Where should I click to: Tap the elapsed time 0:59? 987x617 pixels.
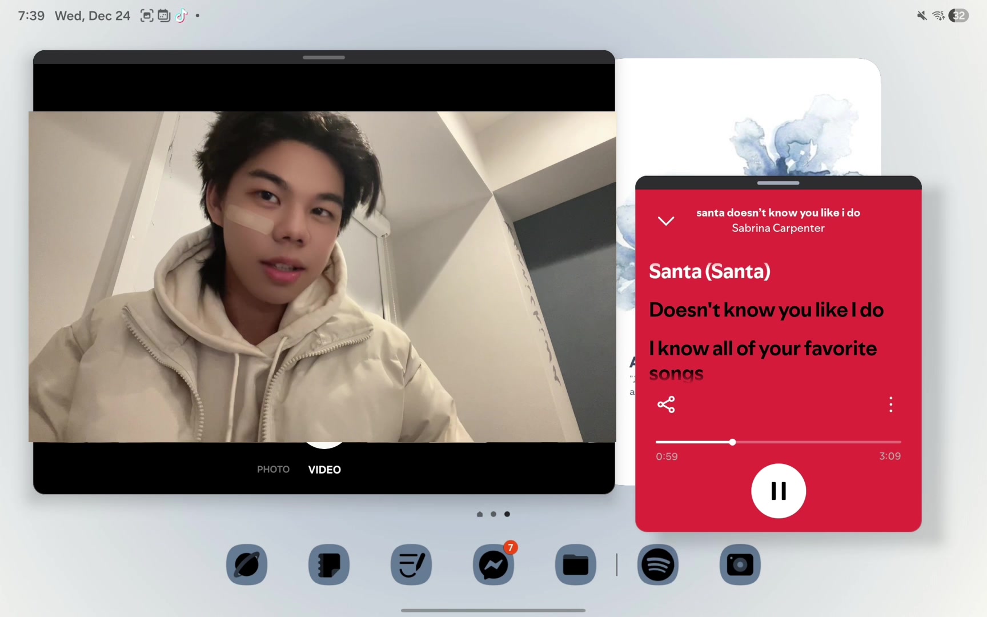(x=667, y=456)
